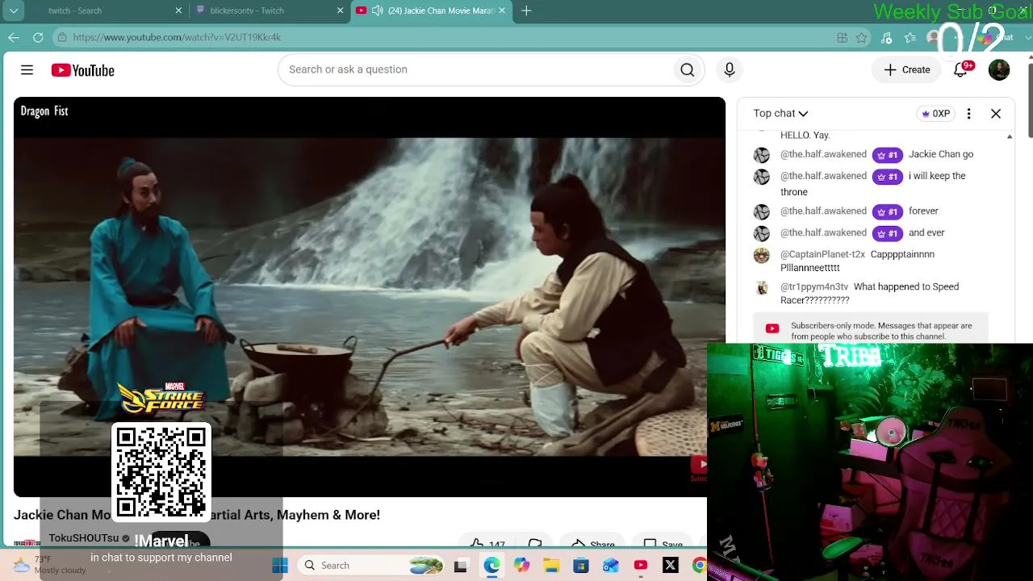Open the Favorites list in toolbar
Image resolution: width=1033 pixels, height=581 pixels.
click(x=910, y=37)
